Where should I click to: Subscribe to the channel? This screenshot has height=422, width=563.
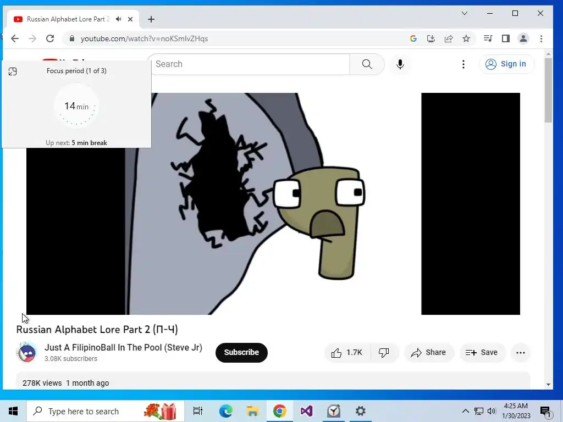coord(241,352)
